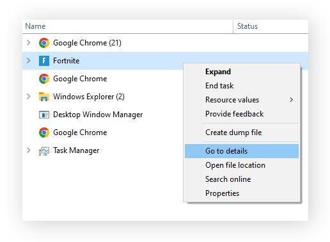The image size is (330, 242).
Task: Click the Desktop Window Manager icon
Action: [44, 115]
